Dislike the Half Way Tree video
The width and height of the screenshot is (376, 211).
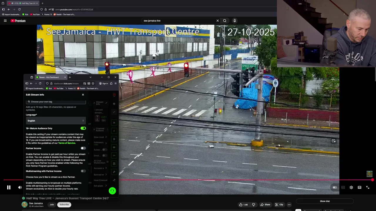tap(254, 205)
